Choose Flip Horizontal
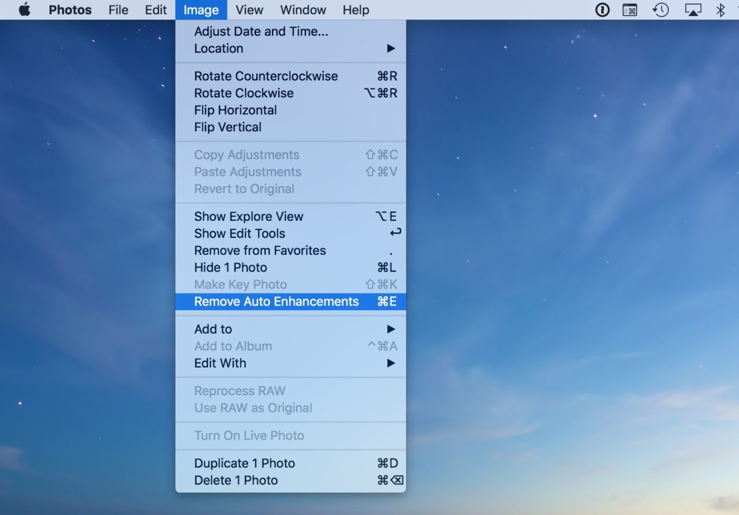The image size is (739, 515). click(x=290, y=110)
